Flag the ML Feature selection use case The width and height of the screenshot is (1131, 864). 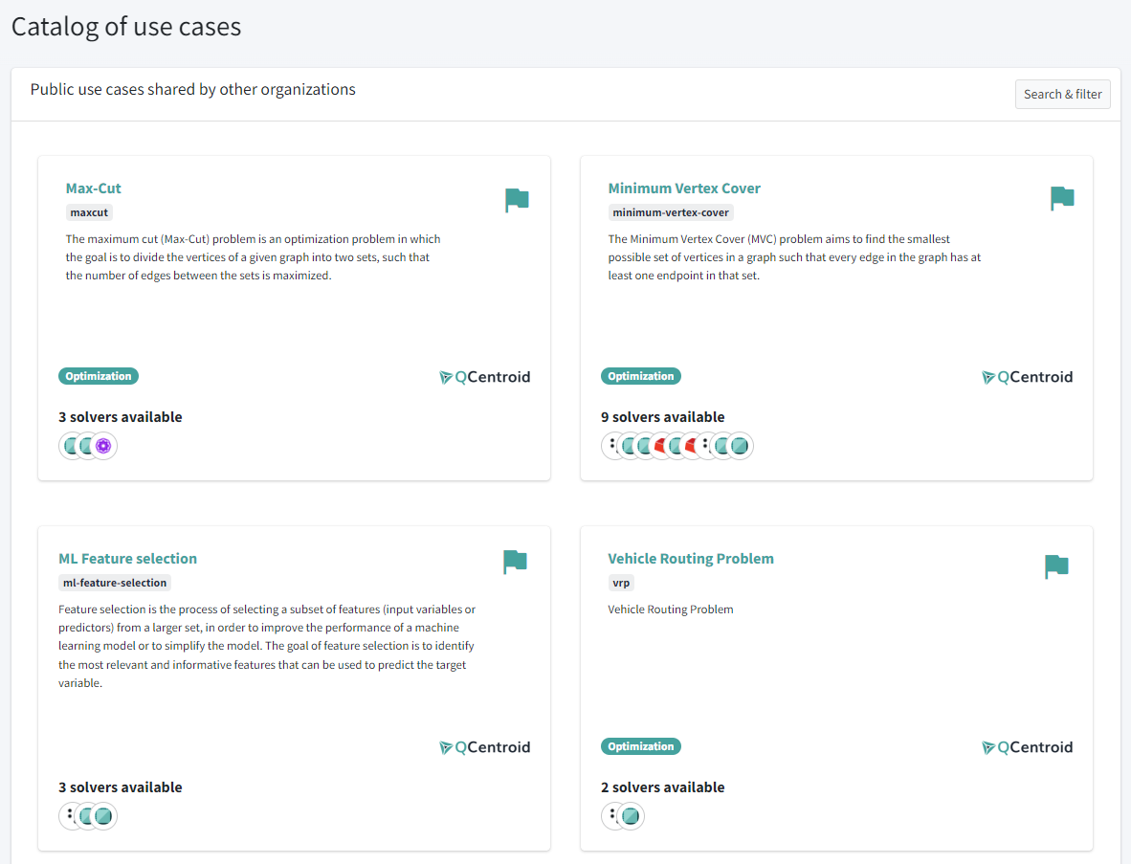514,562
